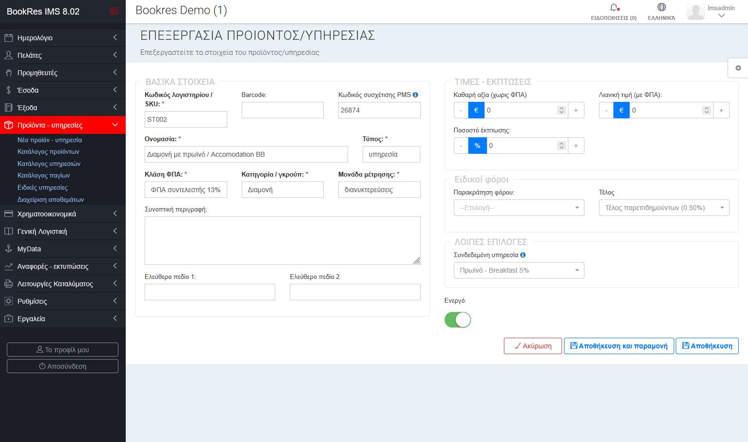Screen dimensions: 748x442
Task: Expand the Ημερολόγιο sidebar menu
Action: tap(63, 38)
